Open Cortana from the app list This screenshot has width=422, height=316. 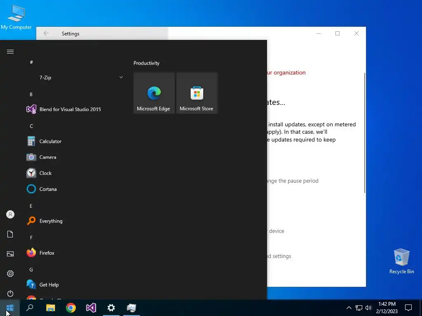[75, 189]
